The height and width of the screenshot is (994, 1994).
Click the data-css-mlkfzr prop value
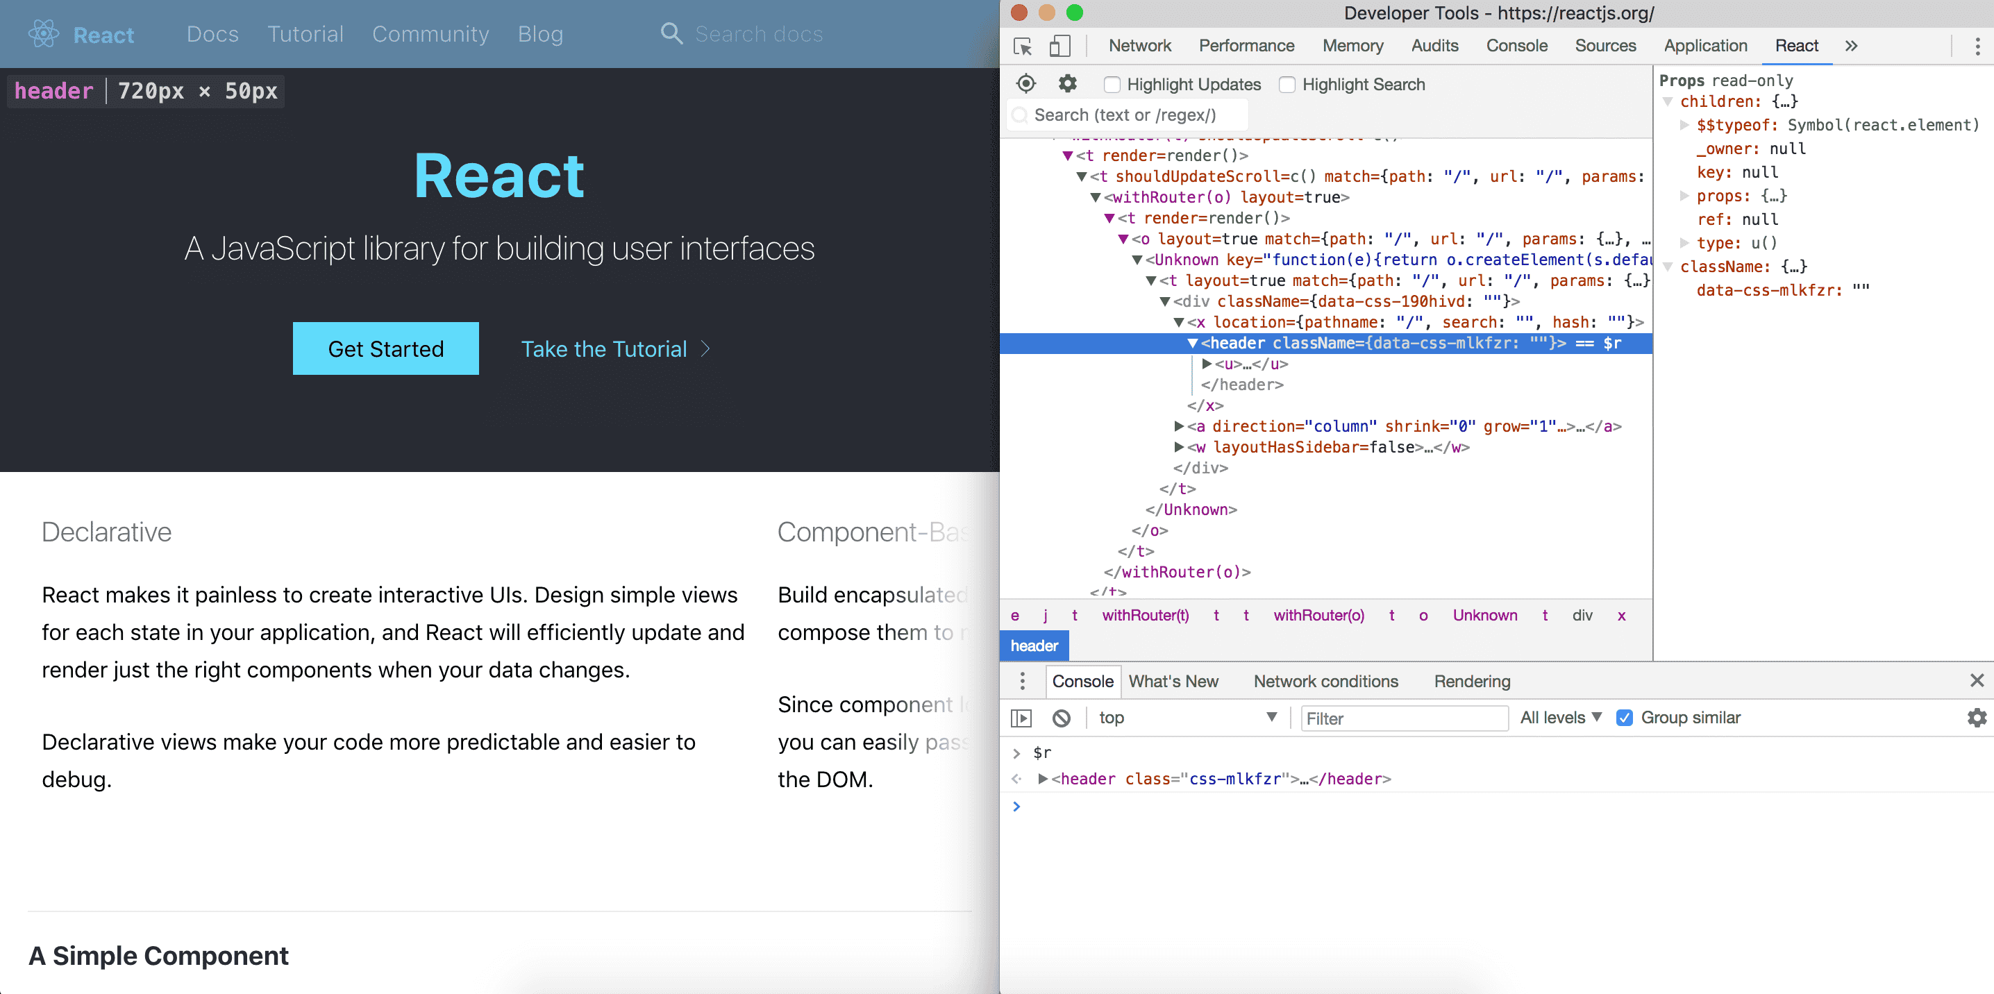(1861, 290)
